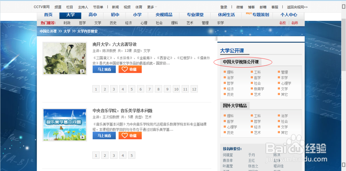Select 哲学 in the hot recommendations bar
This screenshot has height=171, width=346.
[x=82, y=23]
